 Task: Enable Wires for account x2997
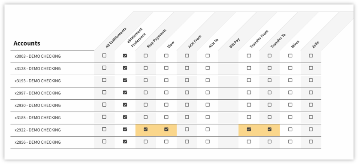tap(290, 92)
